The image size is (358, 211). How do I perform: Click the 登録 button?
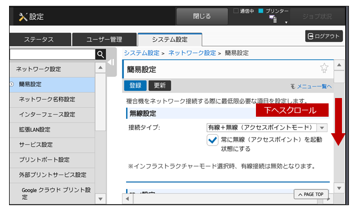(135, 86)
